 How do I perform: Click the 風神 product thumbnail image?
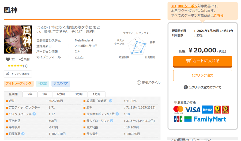17,39
